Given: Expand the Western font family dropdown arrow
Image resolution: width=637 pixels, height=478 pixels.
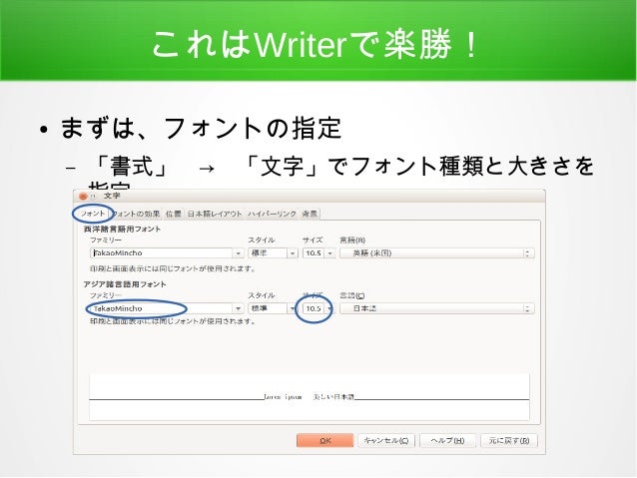Looking at the screenshot, I should 238,253.
